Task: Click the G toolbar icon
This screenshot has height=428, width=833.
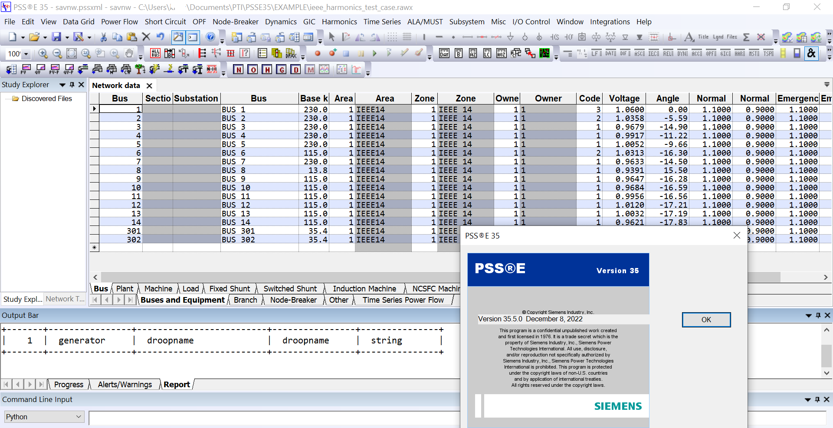Action: (x=281, y=69)
